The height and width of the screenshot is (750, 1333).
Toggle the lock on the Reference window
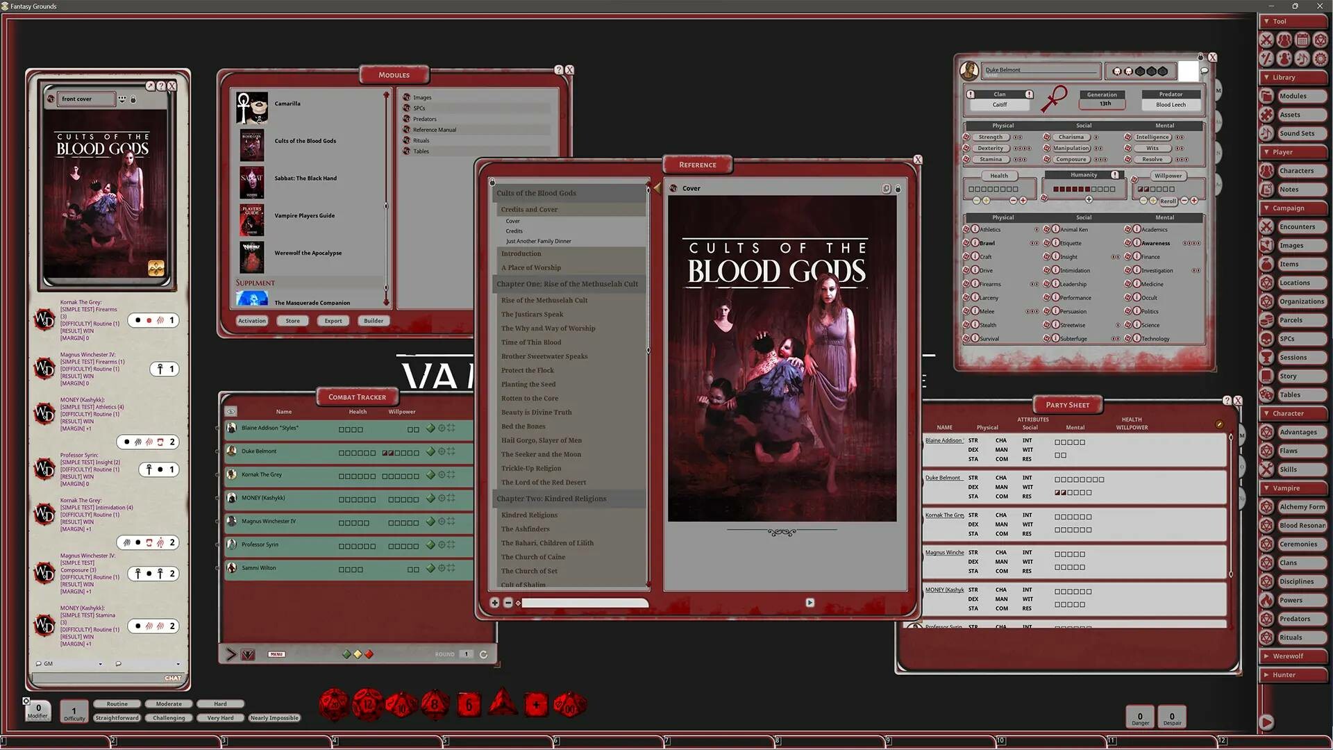click(x=898, y=188)
